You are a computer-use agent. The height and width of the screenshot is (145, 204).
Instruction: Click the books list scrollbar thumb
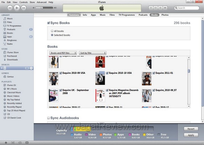coord(189,71)
